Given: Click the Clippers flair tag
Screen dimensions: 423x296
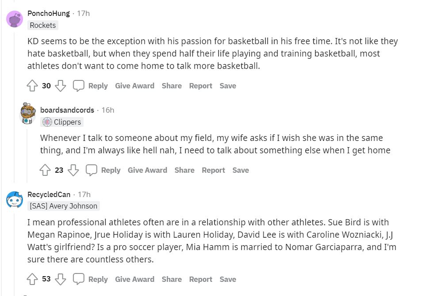Looking at the screenshot, I should tap(62, 122).
